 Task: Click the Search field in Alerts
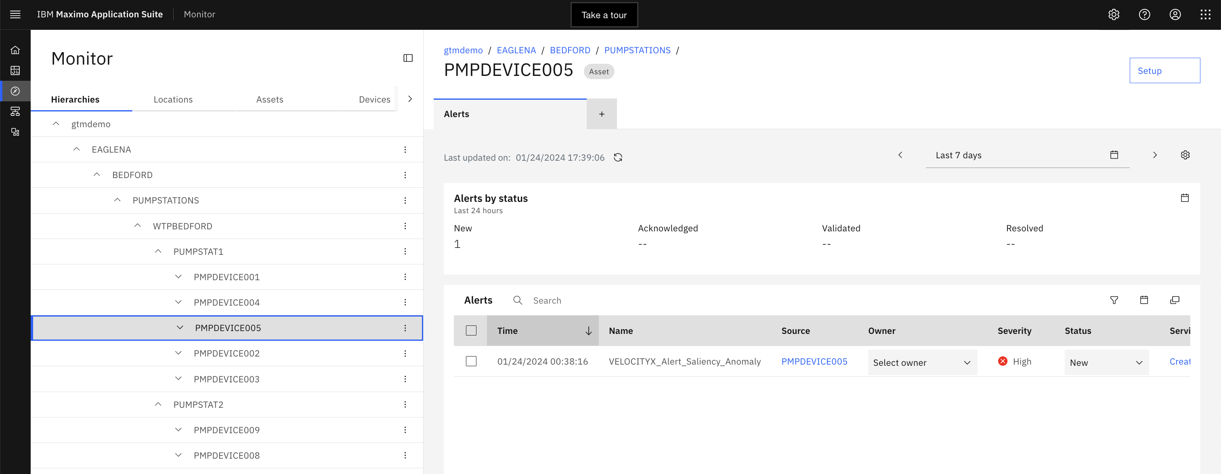[x=547, y=300]
